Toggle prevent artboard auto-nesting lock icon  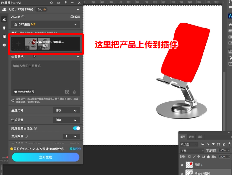(x=204, y=157)
